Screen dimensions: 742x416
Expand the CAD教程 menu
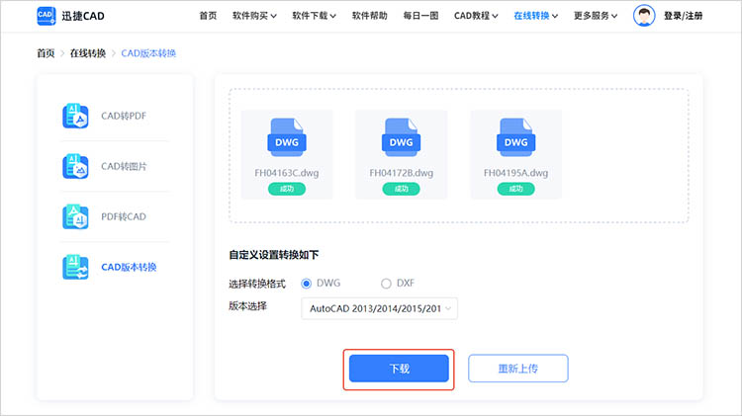[476, 16]
